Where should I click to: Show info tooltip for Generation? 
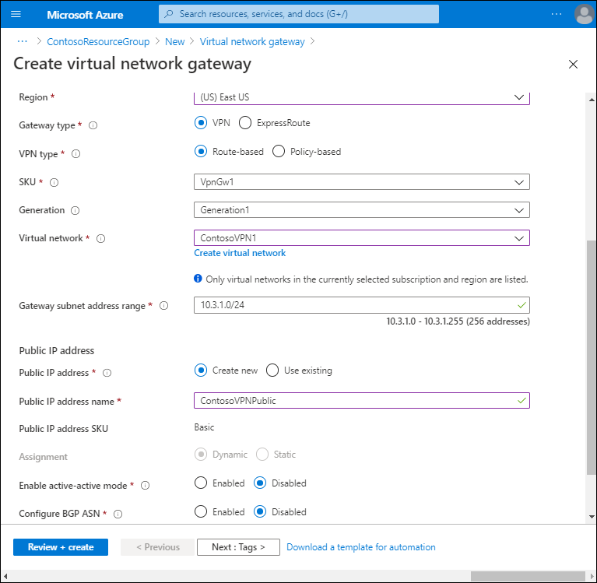click(75, 210)
